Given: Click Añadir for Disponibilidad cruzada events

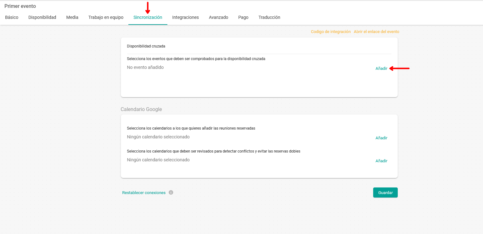Looking at the screenshot, I should click(x=381, y=68).
